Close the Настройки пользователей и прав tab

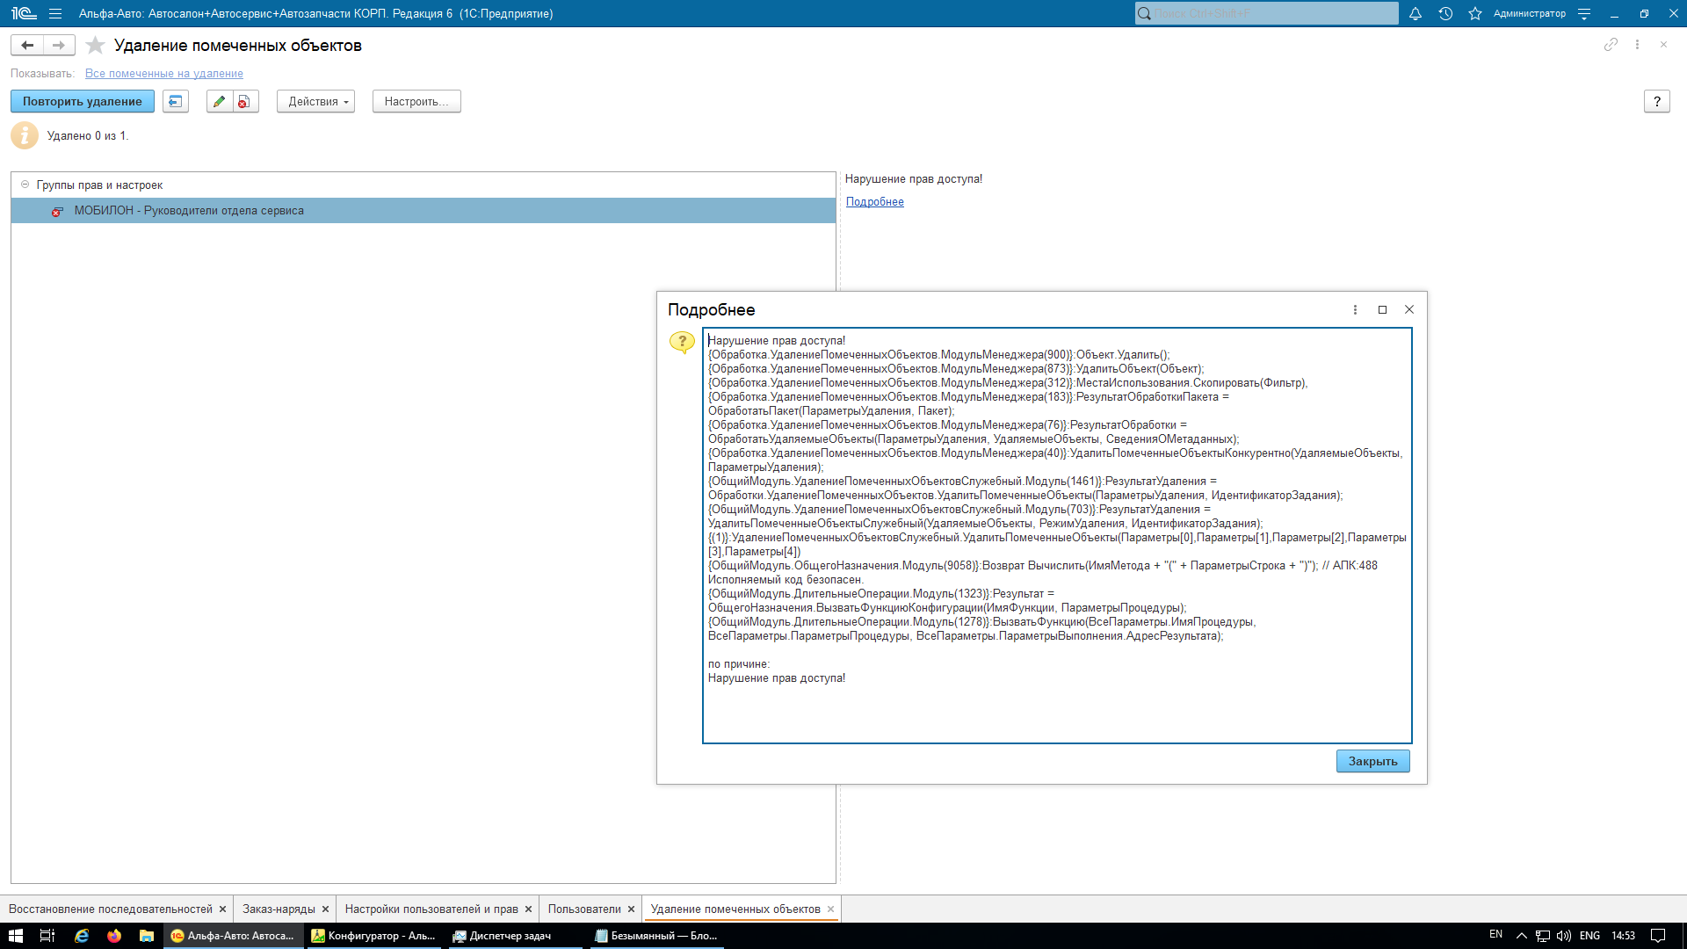pos(528,909)
